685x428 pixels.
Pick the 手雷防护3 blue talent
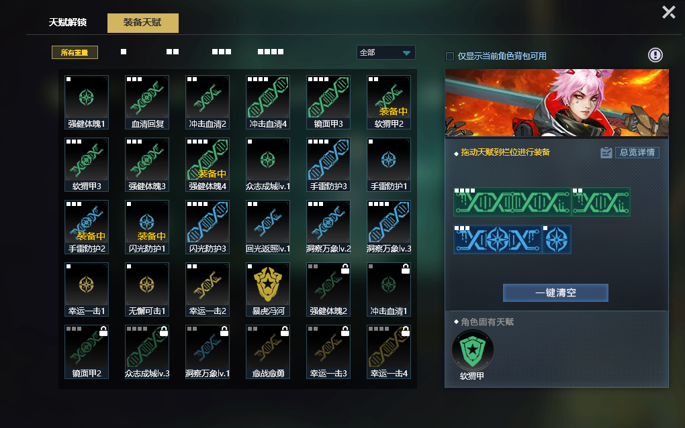click(328, 164)
